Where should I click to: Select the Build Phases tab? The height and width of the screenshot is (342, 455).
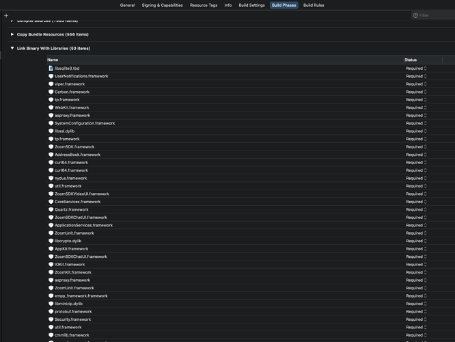point(284,5)
